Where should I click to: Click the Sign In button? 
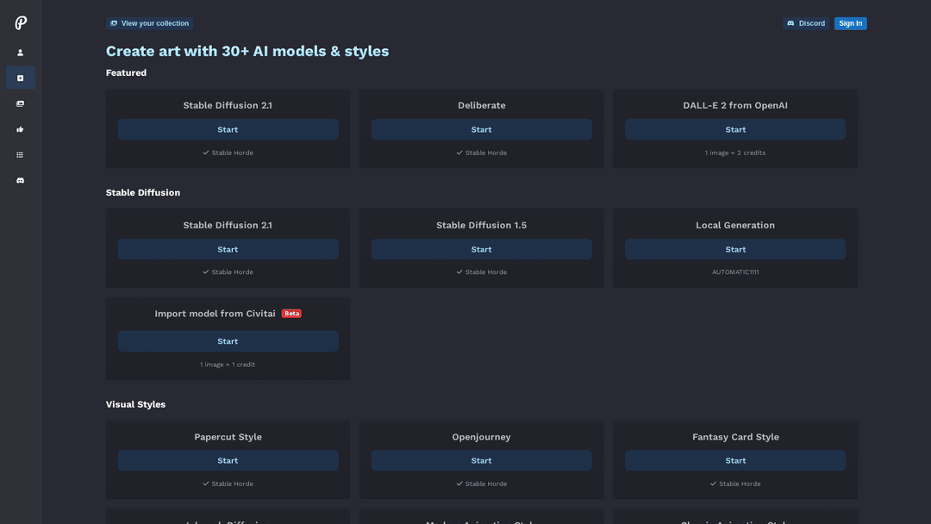tap(850, 23)
